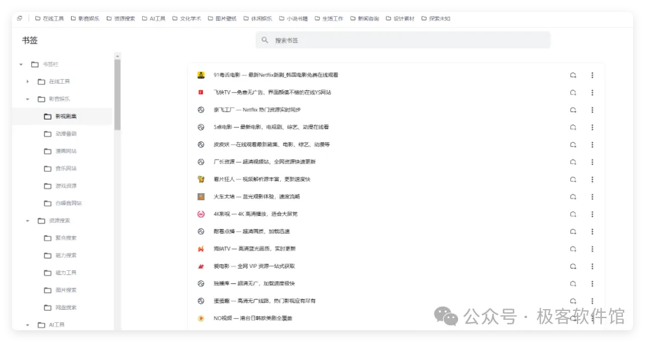
Task: Open the 图片壁纸 bookmarks bar folder
Action: pyautogui.click(x=222, y=19)
